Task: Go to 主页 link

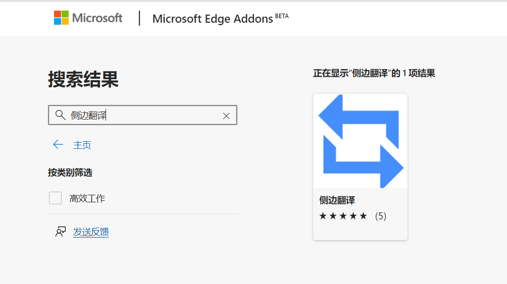Action: [x=82, y=145]
